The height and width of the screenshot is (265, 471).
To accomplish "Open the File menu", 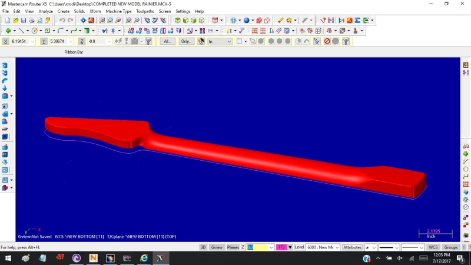I will 5,11.
